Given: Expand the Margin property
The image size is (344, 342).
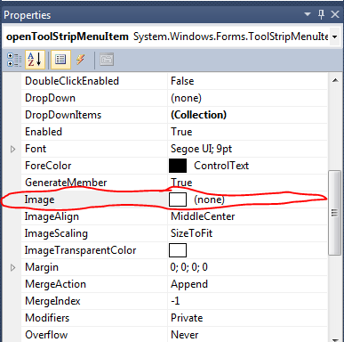Looking at the screenshot, I should tap(12, 267).
